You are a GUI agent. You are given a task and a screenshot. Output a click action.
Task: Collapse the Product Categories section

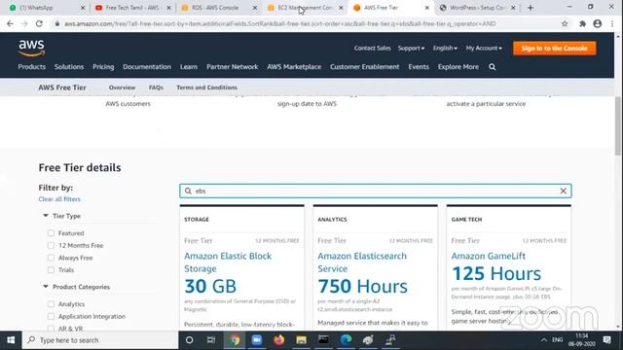click(46, 287)
